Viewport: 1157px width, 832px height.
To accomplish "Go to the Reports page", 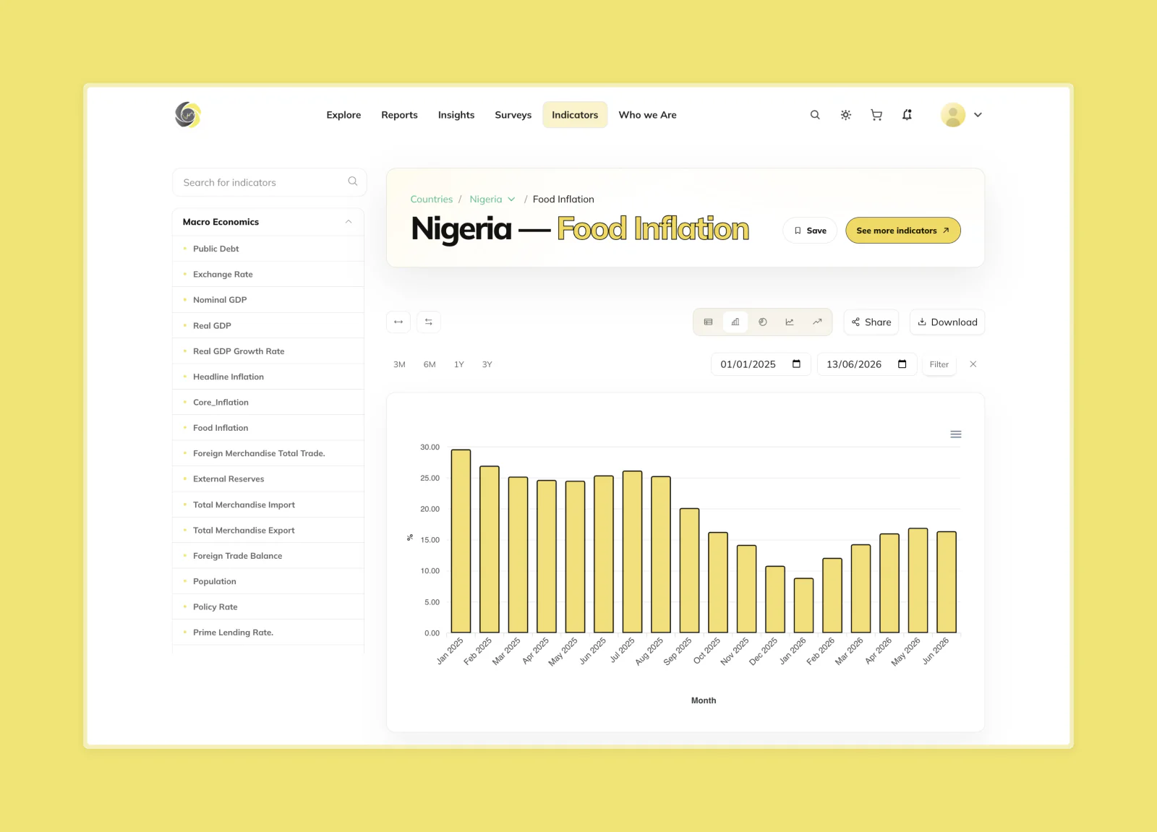I will [400, 115].
